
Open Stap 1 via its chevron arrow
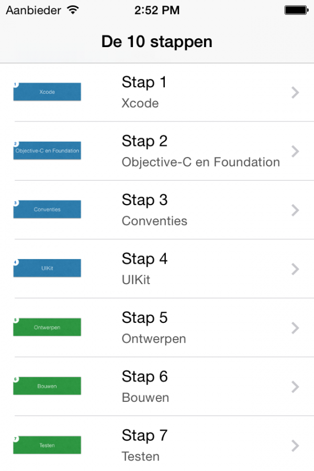pyautogui.click(x=295, y=93)
